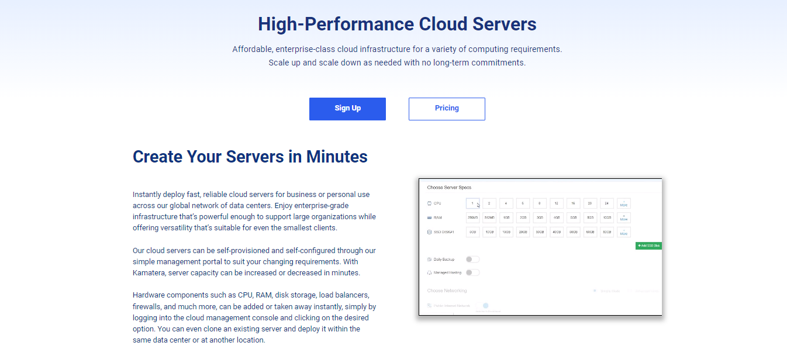The height and width of the screenshot is (356, 787).
Task: Select 16 CPU option
Action: [573, 203]
